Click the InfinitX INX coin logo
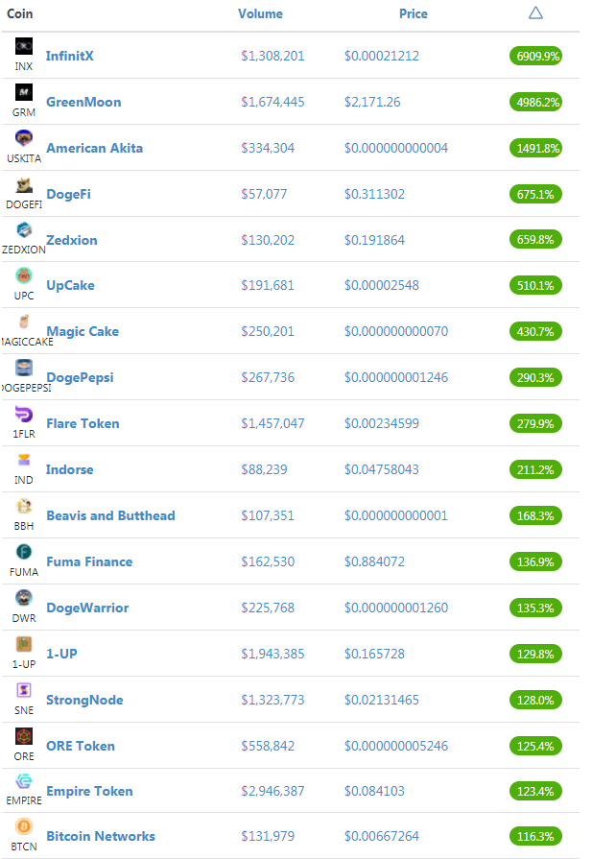Image resolution: width=592 pixels, height=859 pixels. pos(24,47)
